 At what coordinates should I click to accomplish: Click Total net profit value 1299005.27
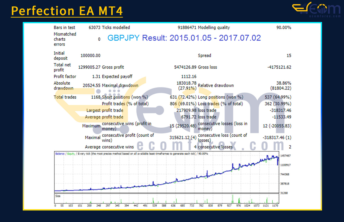[x=89, y=67]
